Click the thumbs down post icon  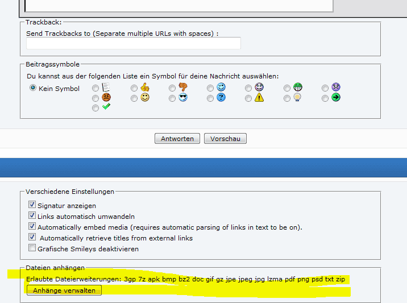[183, 87]
